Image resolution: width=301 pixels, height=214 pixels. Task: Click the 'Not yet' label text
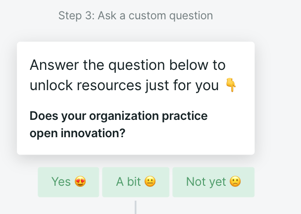(x=206, y=182)
